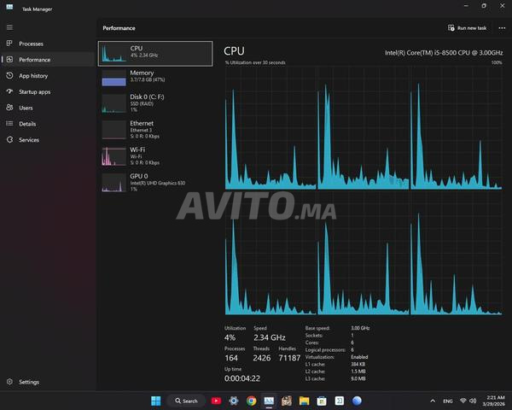Screen dimensions: 512x410
Task: Select the Performance tab in sidebar
Action: point(34,60)
